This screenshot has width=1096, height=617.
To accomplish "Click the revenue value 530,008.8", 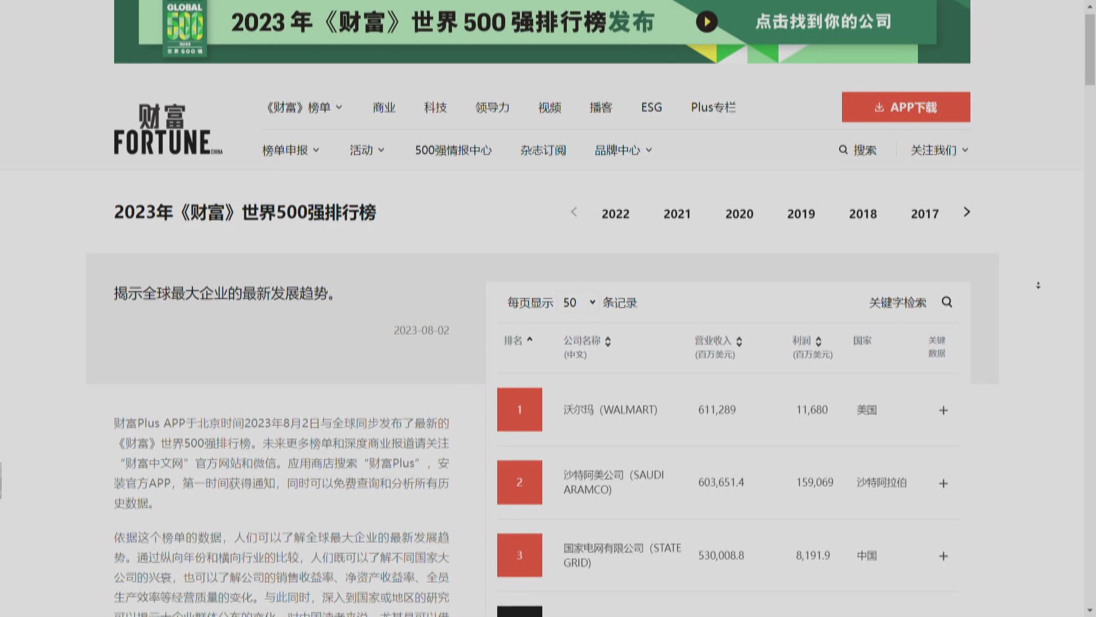I will tap(721, 555).
